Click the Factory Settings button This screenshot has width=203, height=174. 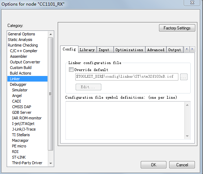click(x=177, y=28)
